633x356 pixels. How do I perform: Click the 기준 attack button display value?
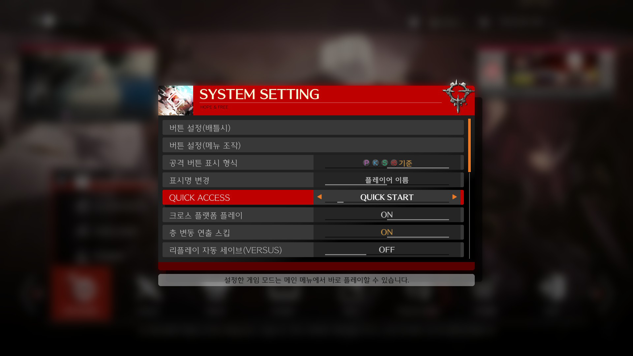coord(406,163)
